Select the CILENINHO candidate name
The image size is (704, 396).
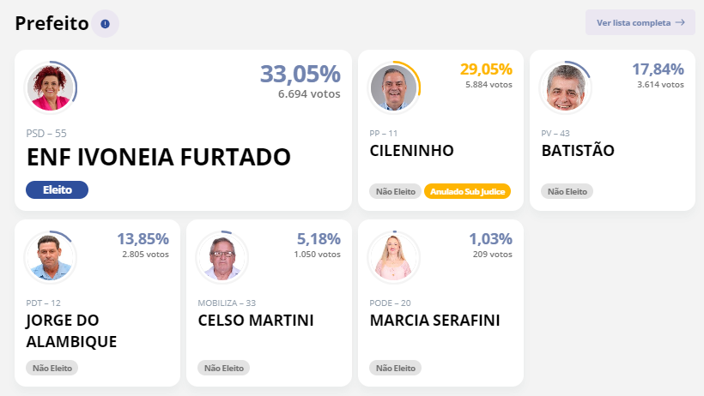pyautogui.click(x=412, y=151)
